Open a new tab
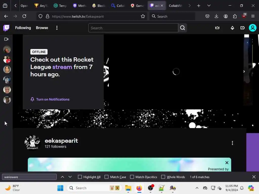The image size is (259, 194). point(199,6)
